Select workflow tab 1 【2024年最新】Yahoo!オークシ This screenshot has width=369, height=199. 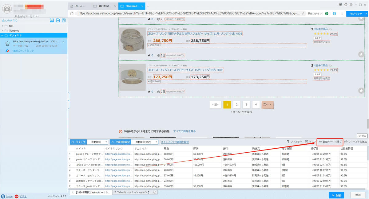[x=90, y=192]
